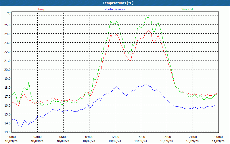
Task: Click the 24,0 y-axis value
Action: (x=7, y=34)
